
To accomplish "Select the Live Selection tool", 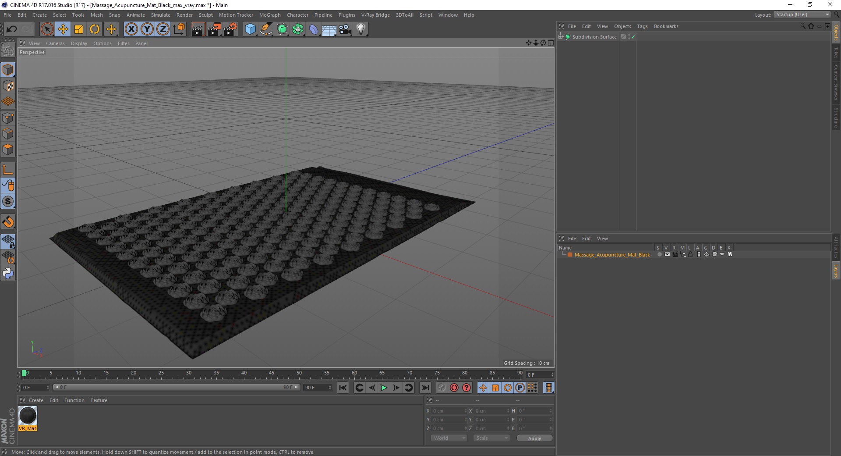I will click(x=47, y=29).
